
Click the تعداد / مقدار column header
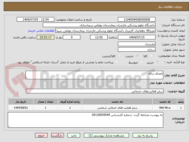pos(46,102)
